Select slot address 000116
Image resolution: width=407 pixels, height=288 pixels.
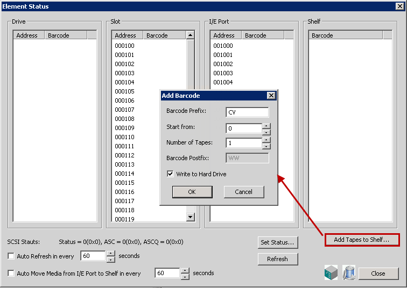point(124,192)
